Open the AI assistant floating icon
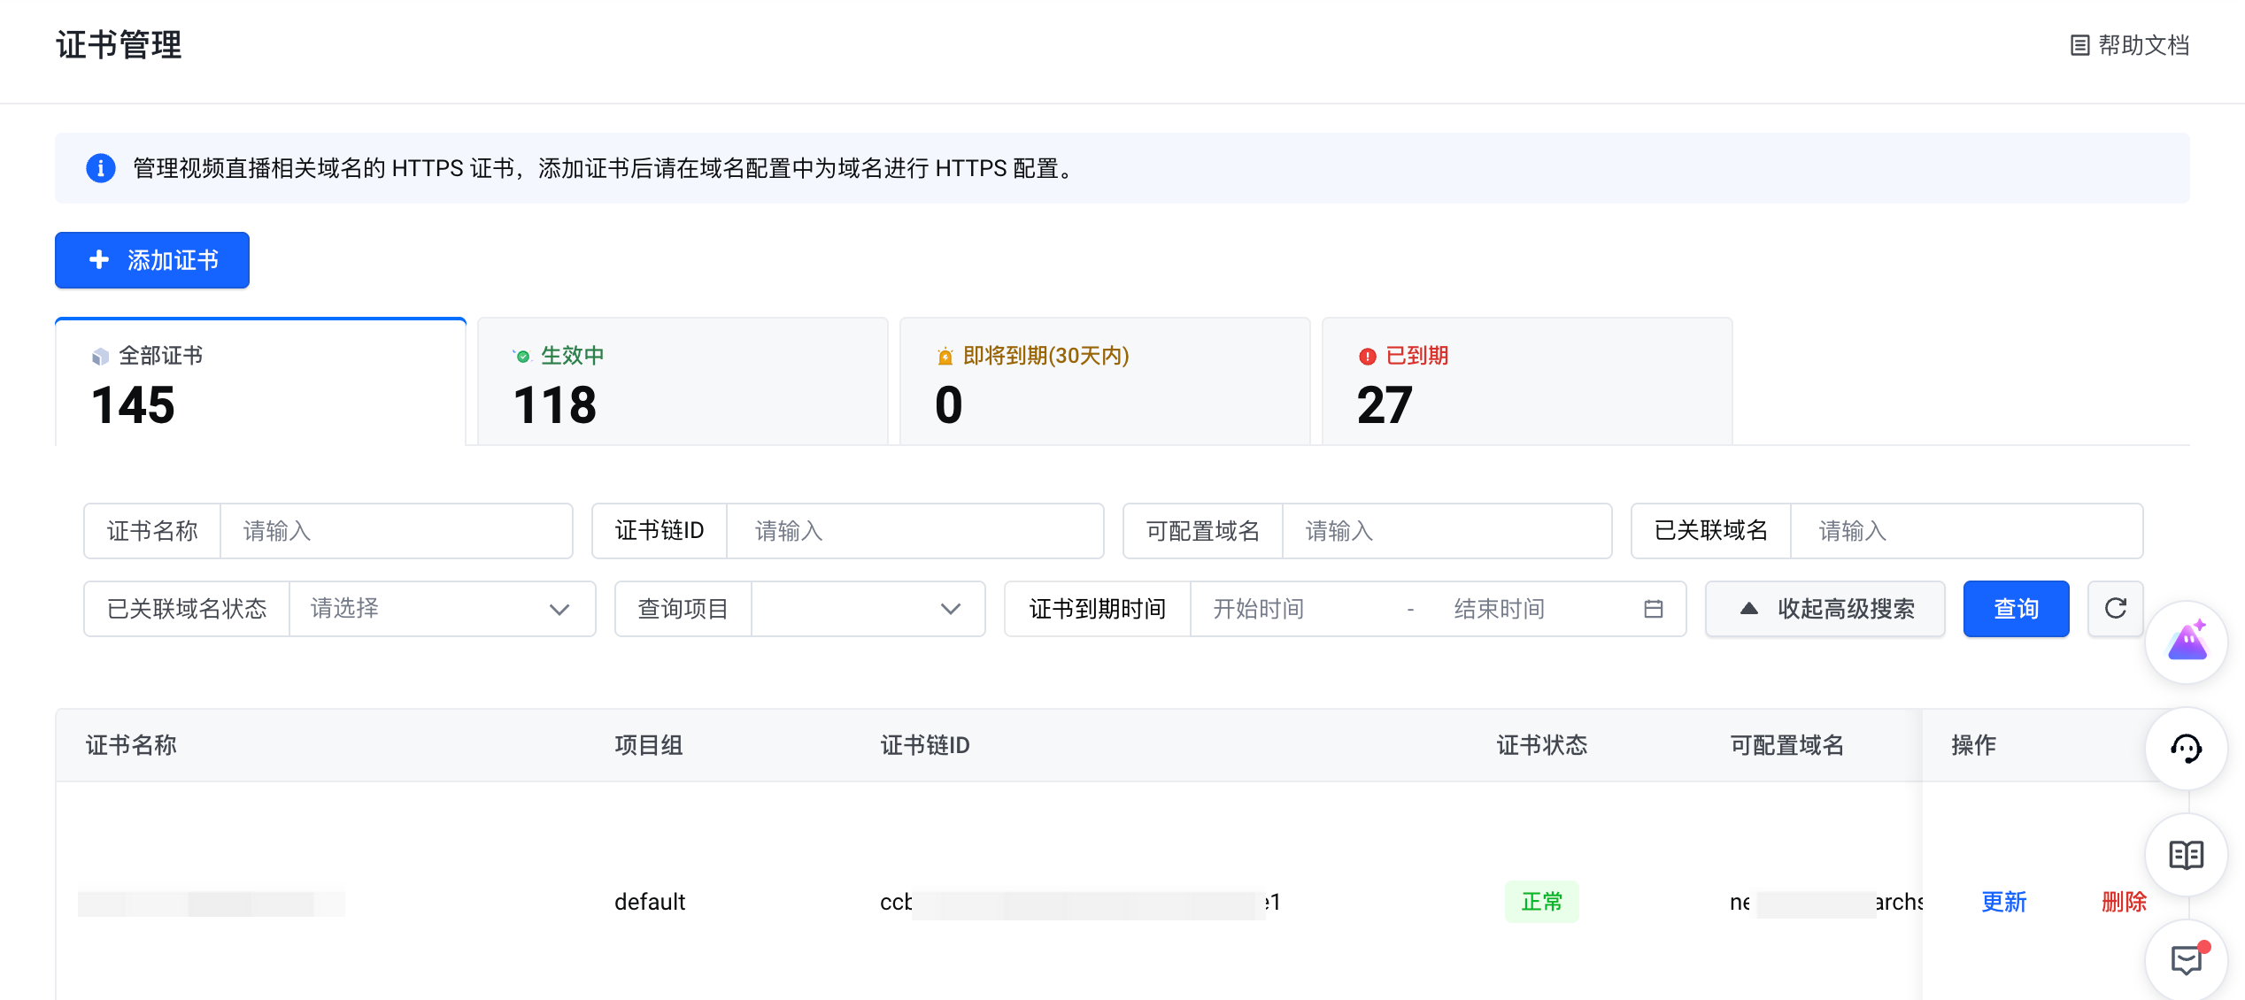 pos(2186,642)
